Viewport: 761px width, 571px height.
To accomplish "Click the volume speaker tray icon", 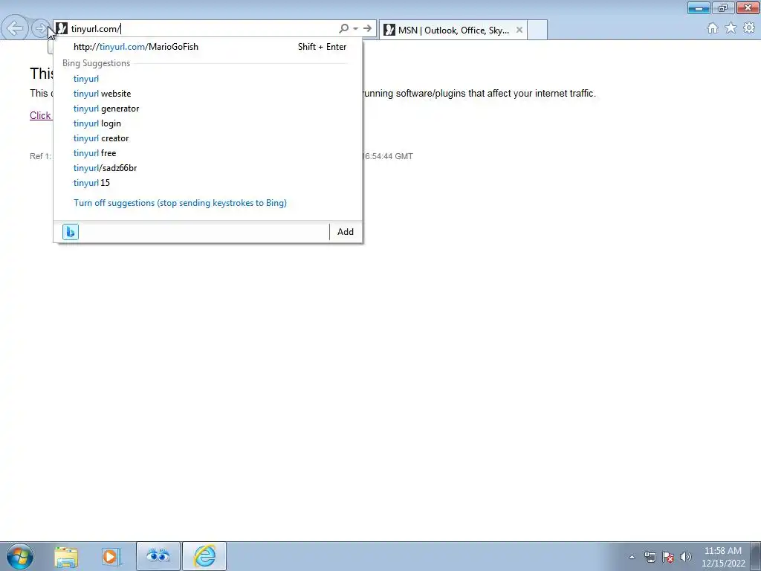I will tap(685, 557).
